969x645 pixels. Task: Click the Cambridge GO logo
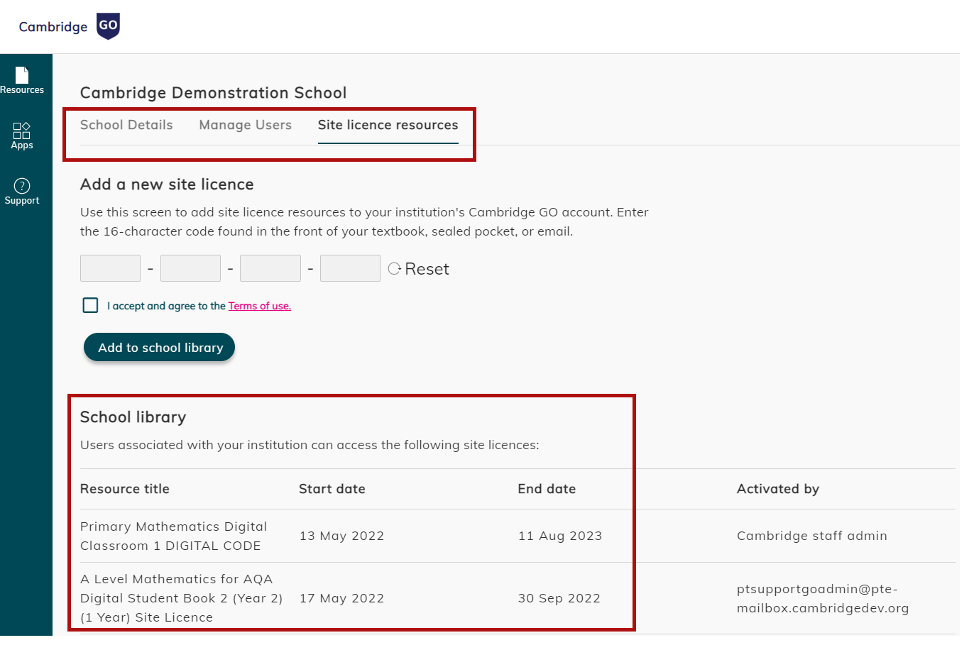point(67,26)
